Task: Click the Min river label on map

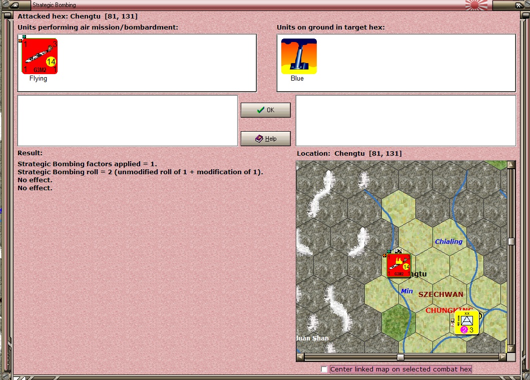Action: click(406, 291)
